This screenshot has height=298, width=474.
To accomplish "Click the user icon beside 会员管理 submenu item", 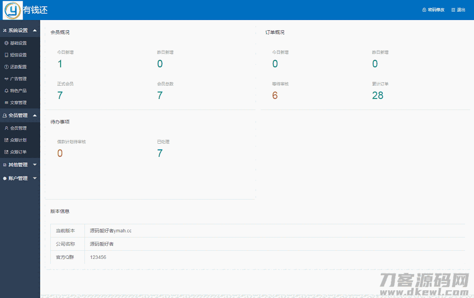I will [x=6, y=128].
